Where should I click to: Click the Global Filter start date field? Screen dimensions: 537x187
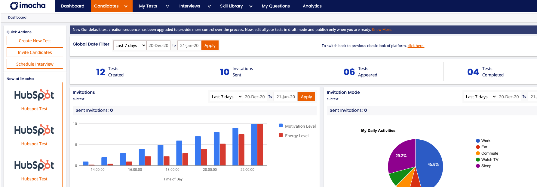[158, 46]
